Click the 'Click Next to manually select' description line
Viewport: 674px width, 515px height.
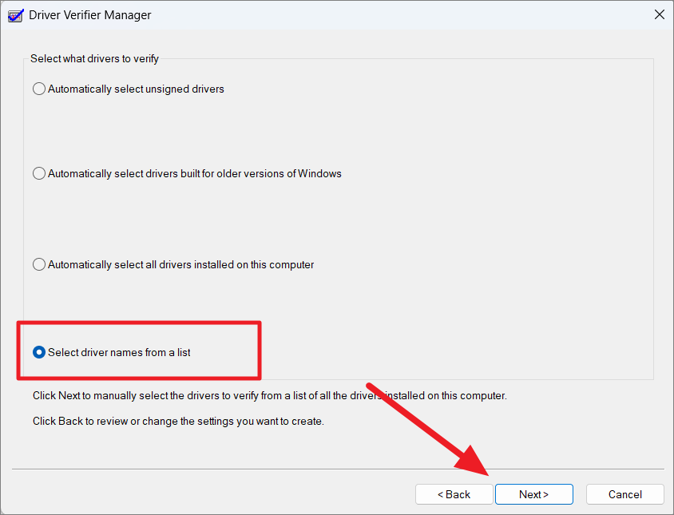click(270, 395)
